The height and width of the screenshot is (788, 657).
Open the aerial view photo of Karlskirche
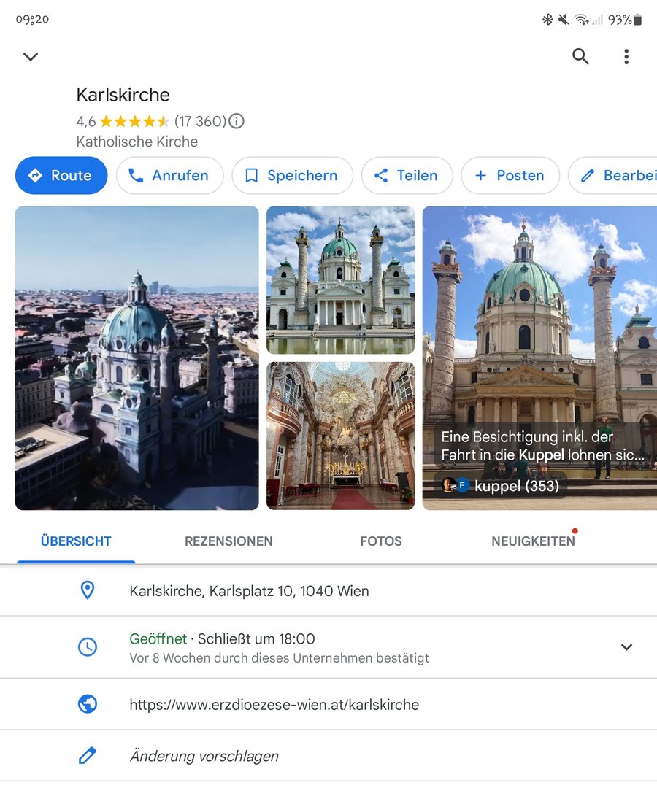137,358
